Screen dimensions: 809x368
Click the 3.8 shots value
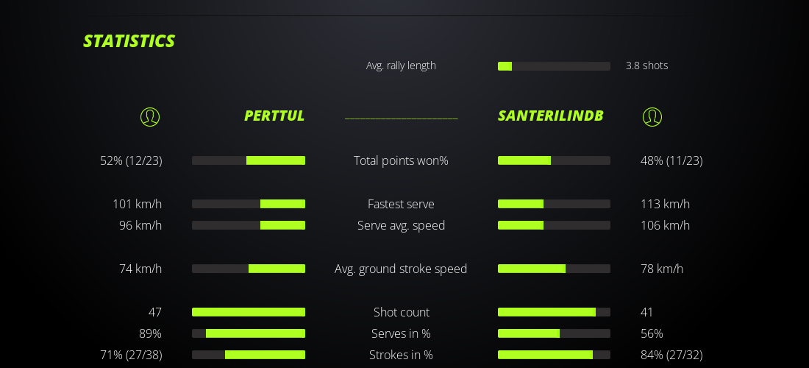point(646,66)
